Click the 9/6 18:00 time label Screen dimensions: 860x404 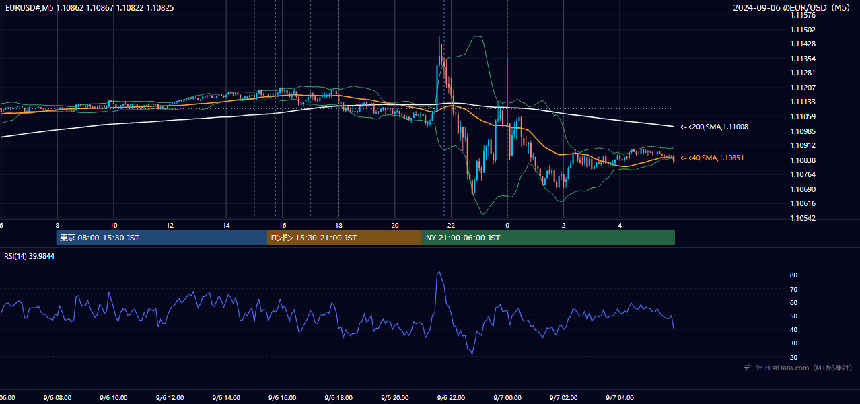[338, 398]
